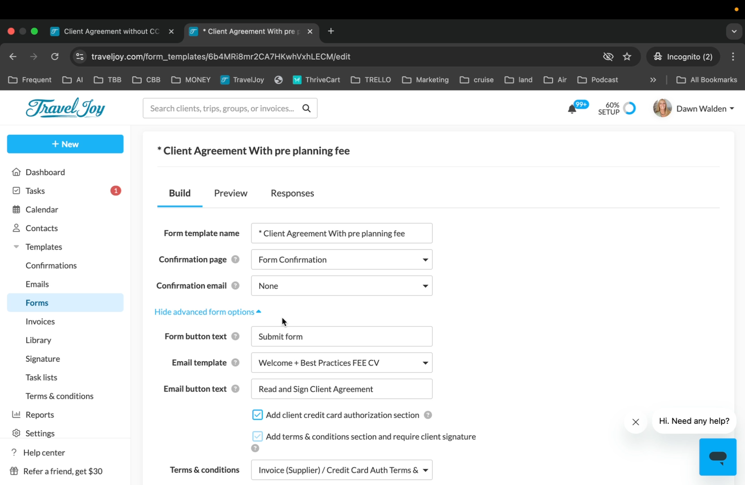This screenshot has width=745, height=485.
Task: Click the notifications bell icon
Action: click(572, 109)
